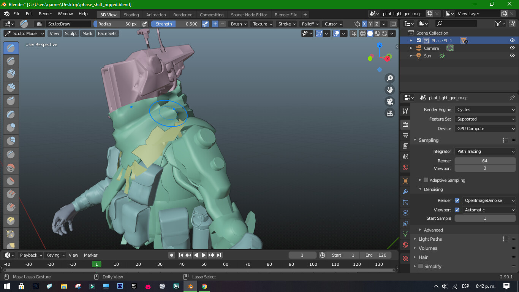Click the Render samples field showing 64
Screen dimensions: 519x292
[485, 161]
